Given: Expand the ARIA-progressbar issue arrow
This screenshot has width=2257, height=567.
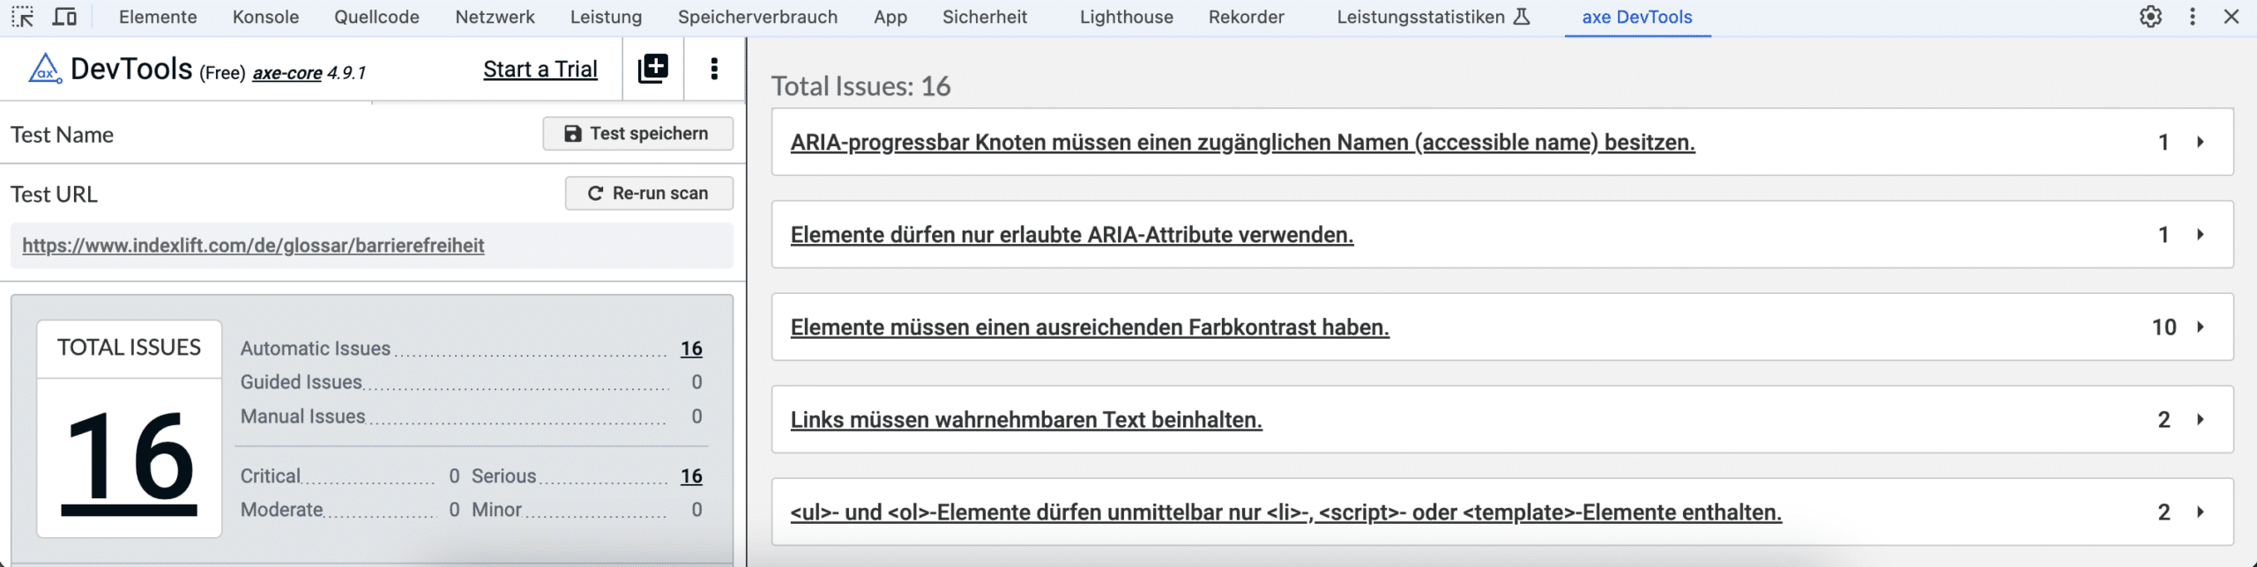Looking at the screenshot, I should (x=2201, y=142).
